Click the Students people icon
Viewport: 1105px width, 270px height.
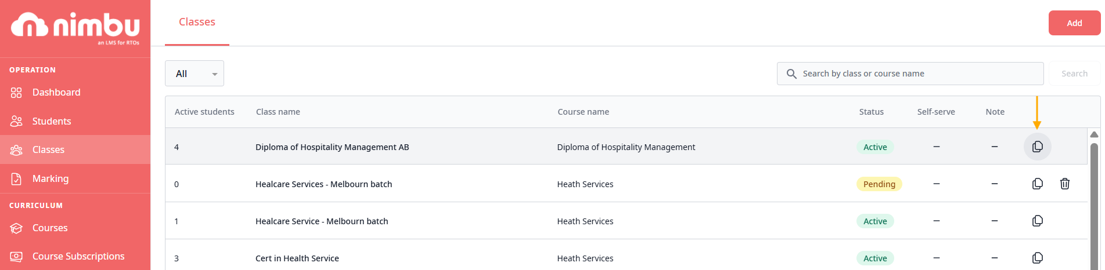[16, 121]
